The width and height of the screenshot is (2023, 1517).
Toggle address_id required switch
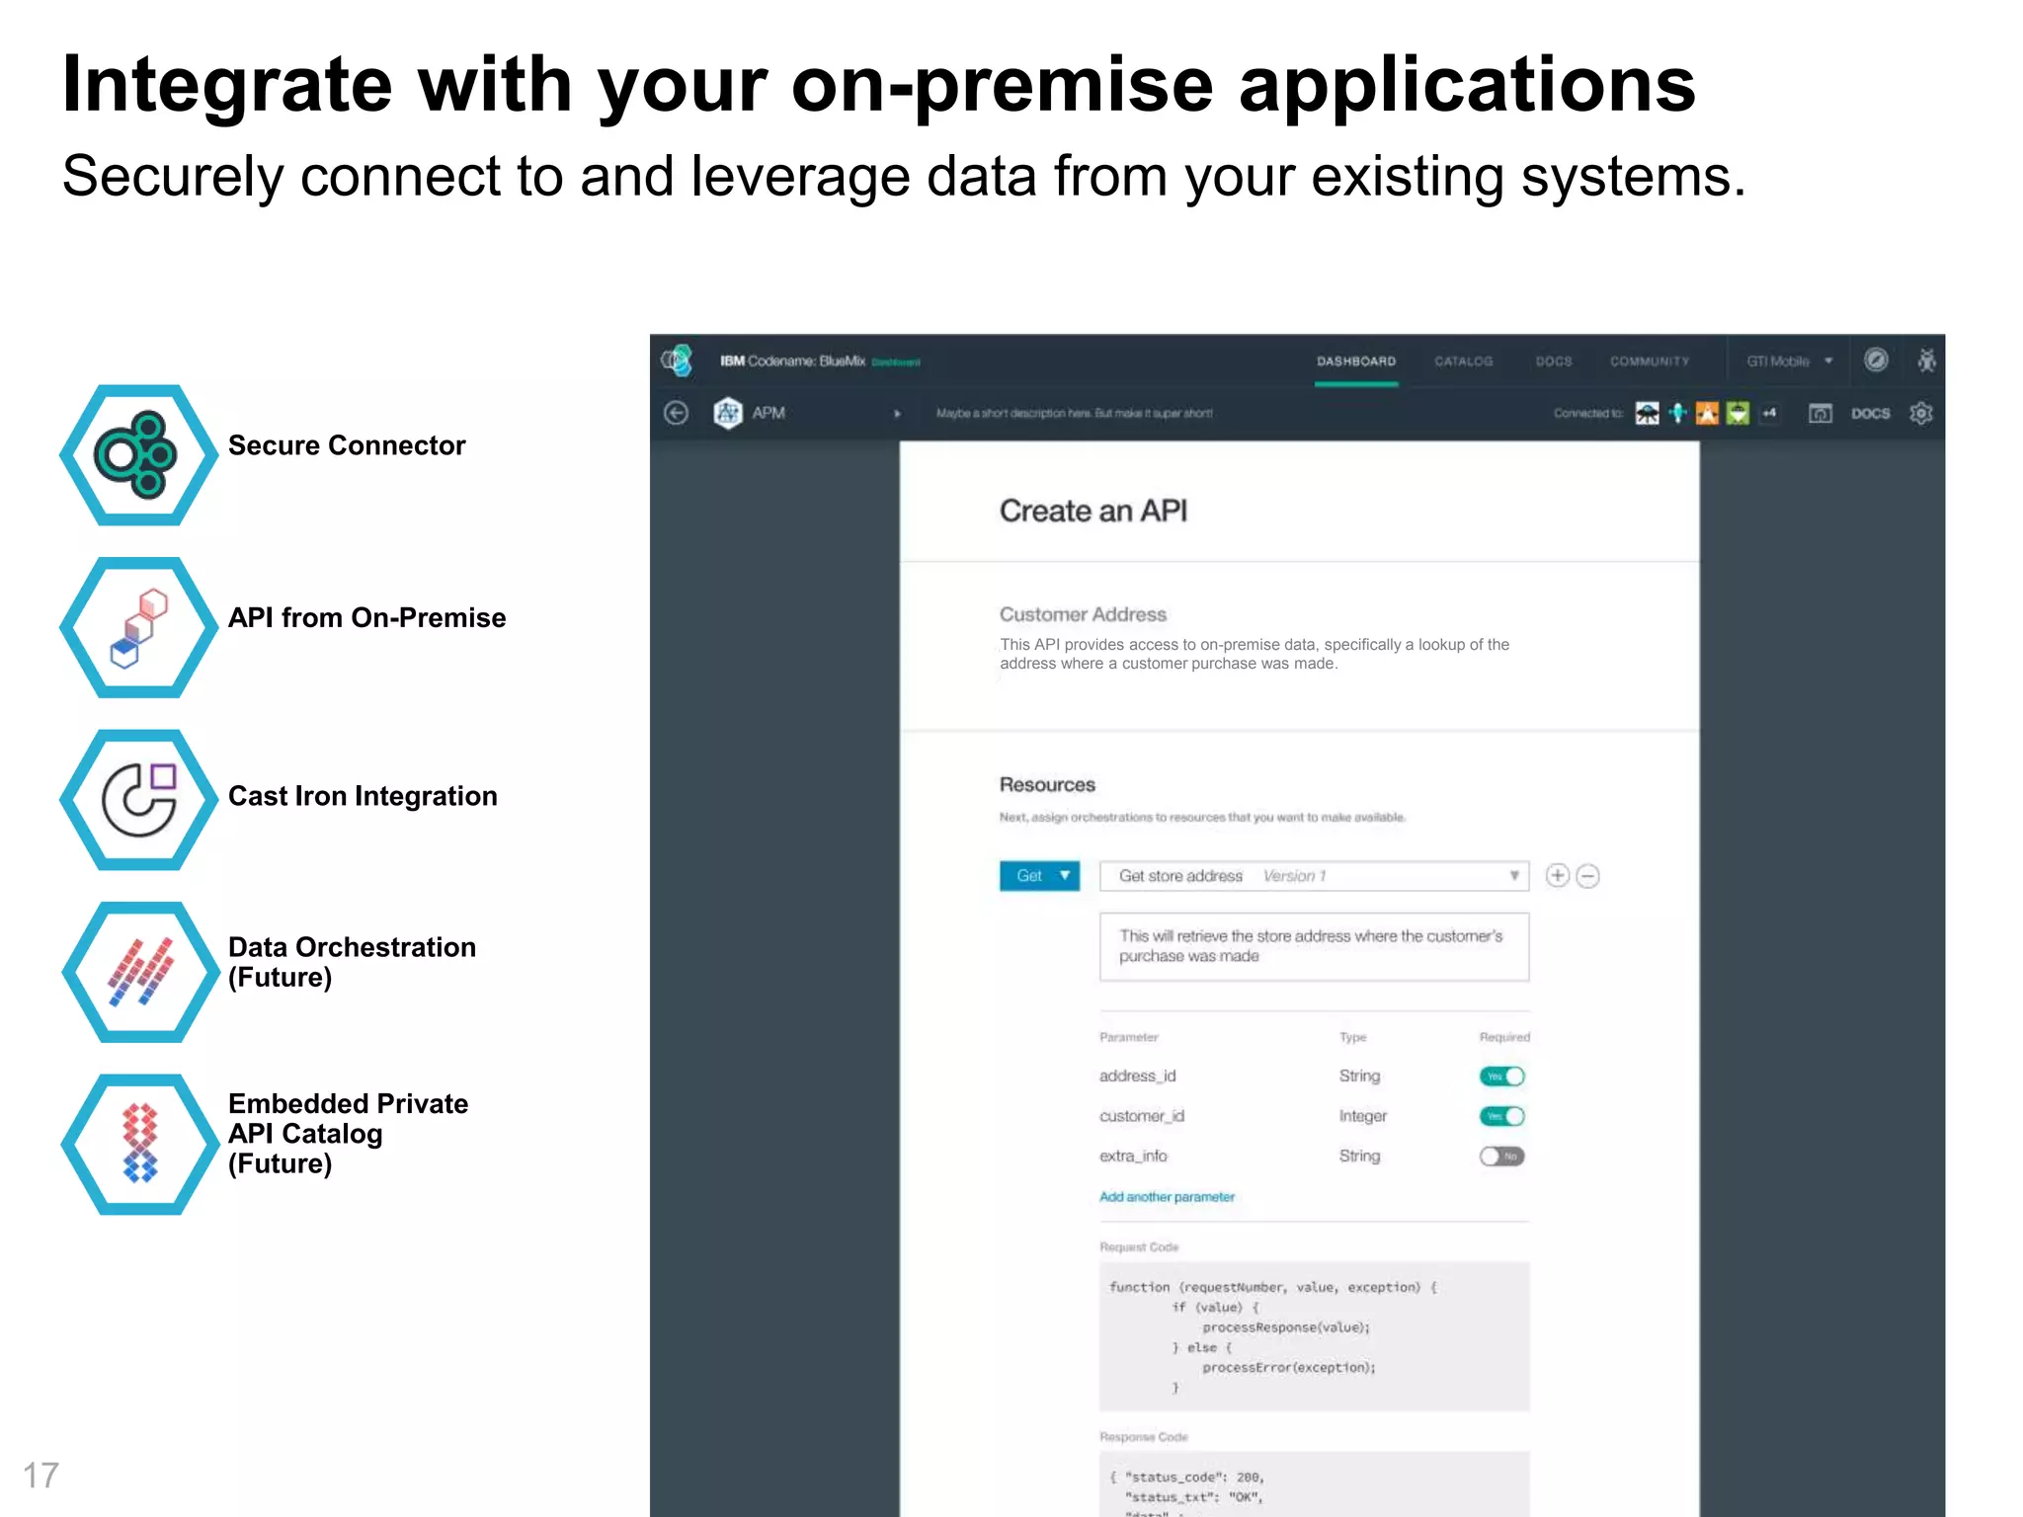[x=1501, y=1076]
